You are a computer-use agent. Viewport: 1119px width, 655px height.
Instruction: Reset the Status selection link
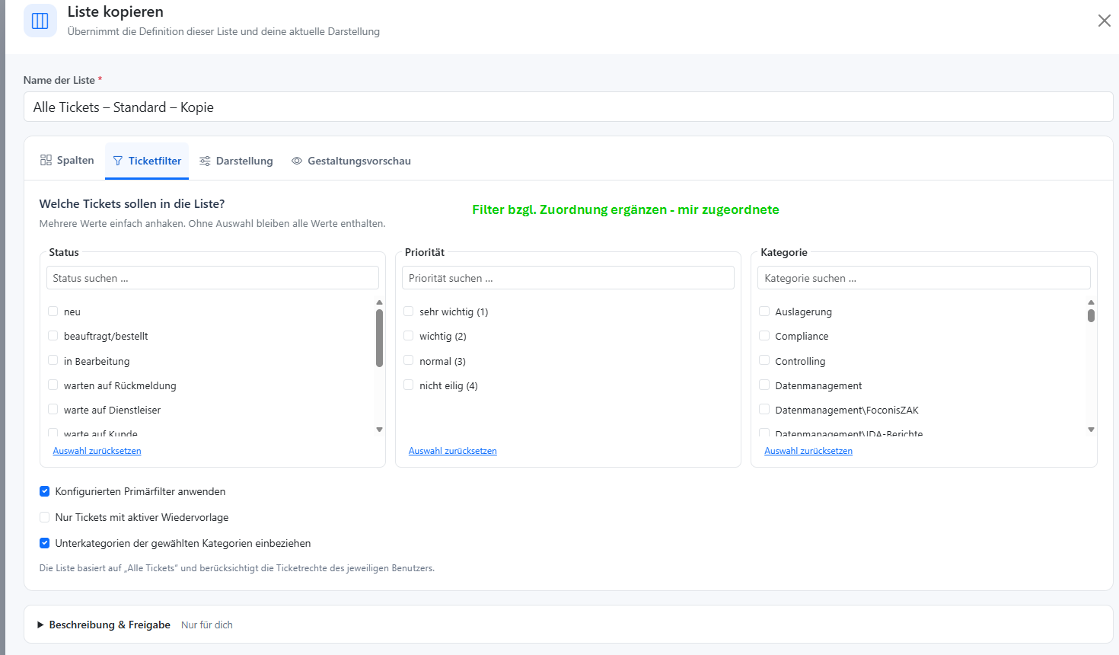pyautogui.click(x=97, y=451)
